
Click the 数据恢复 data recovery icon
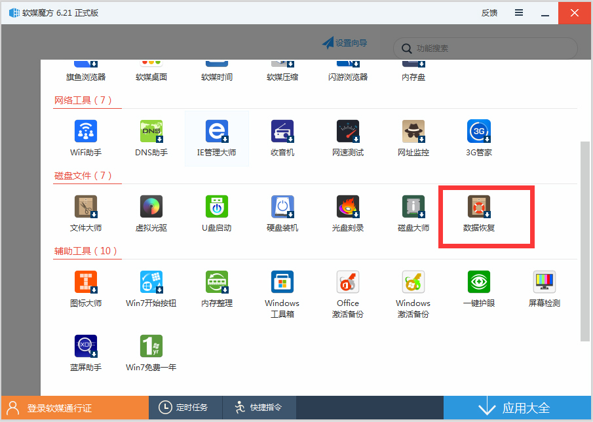coord(479,207)
